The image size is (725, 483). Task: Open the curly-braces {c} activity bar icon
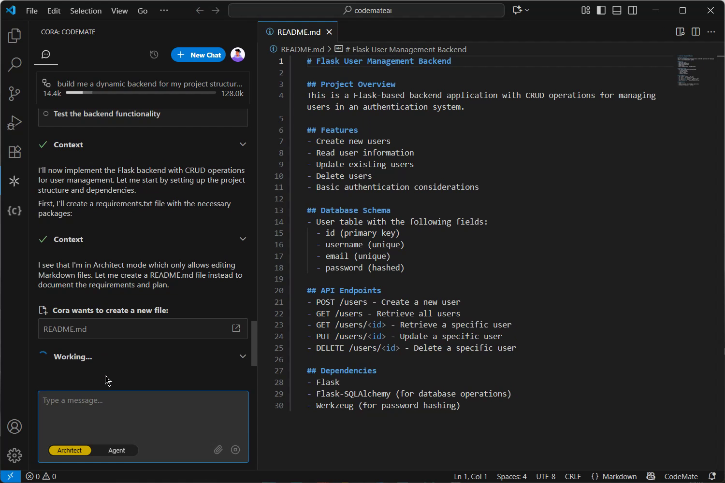click(x=14, y=211)
